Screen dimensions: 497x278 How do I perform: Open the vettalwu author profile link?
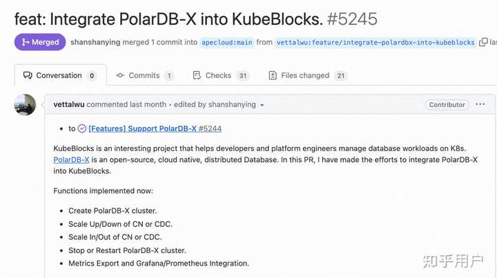(69, 104)
